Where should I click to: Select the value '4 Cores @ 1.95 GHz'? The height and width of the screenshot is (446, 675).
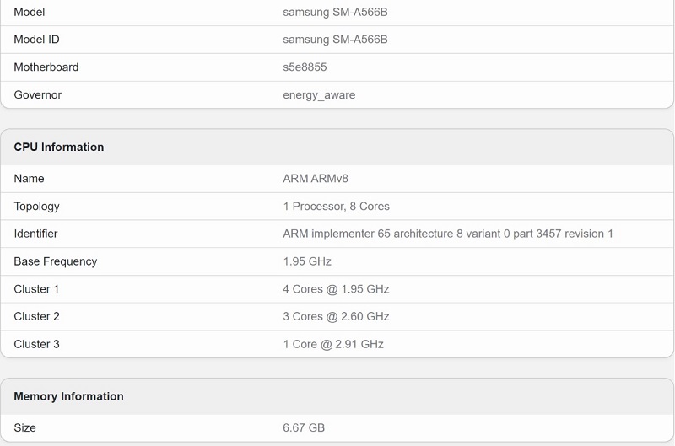tap(336, 289)
